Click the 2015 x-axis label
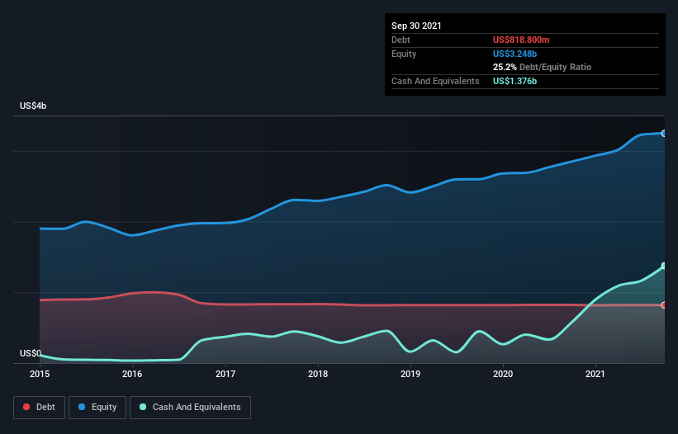678x434 pixels. pos(40,374)
